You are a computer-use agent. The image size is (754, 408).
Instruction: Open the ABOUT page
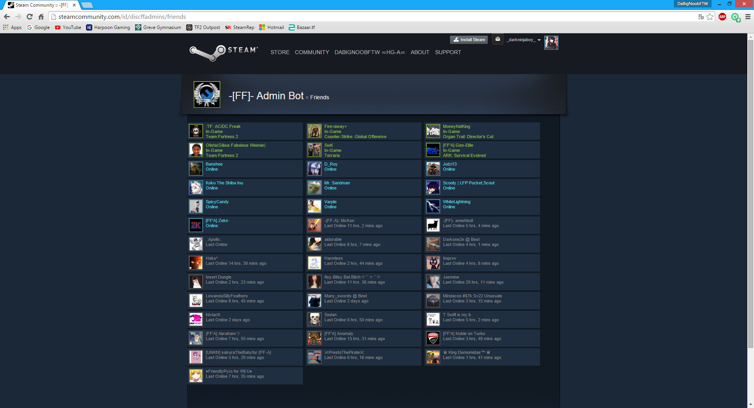pos(420,52)
